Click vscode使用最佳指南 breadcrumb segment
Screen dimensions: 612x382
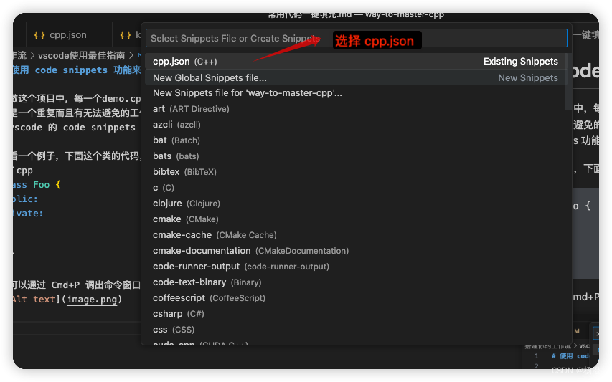[81, 55]
